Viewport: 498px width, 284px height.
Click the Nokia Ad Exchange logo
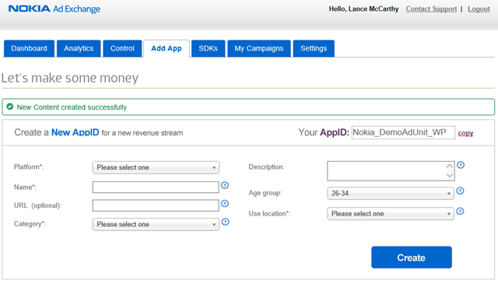(54, 9)
